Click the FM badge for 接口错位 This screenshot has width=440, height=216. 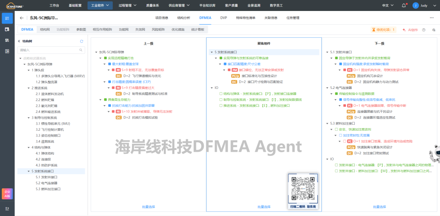[x=235, y=70]
